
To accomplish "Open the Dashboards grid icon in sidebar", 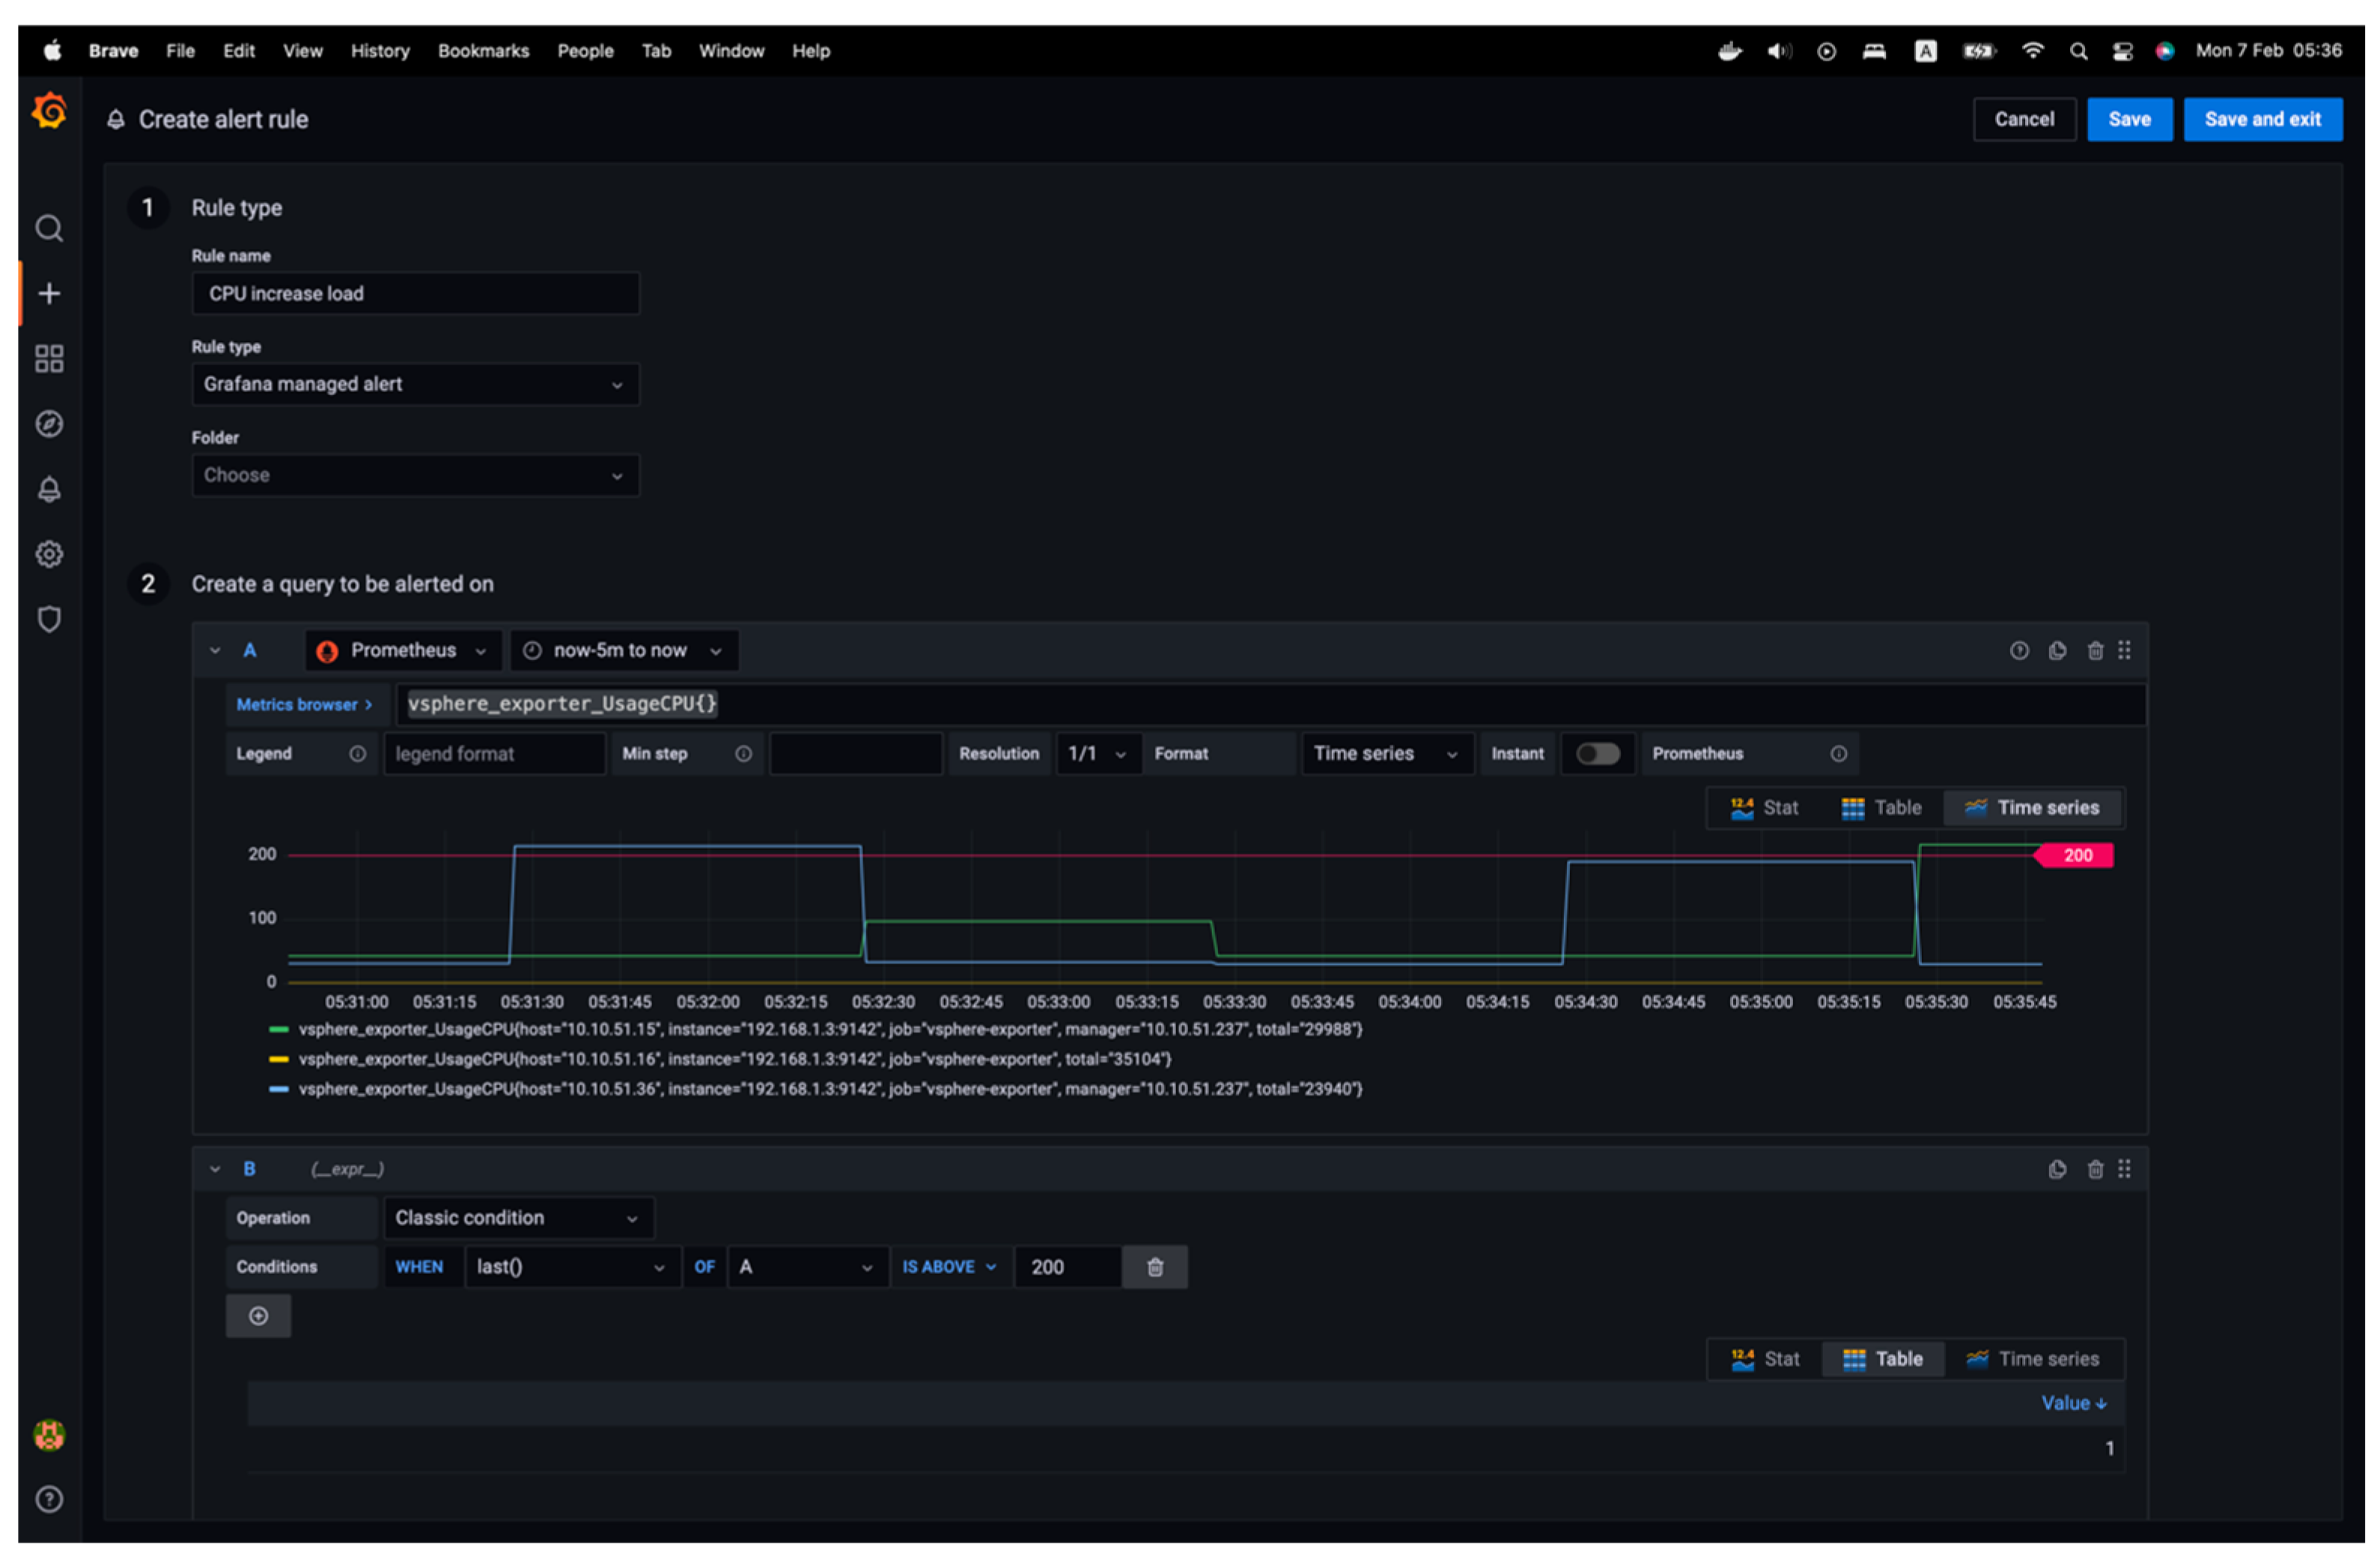I will point(49,359).
